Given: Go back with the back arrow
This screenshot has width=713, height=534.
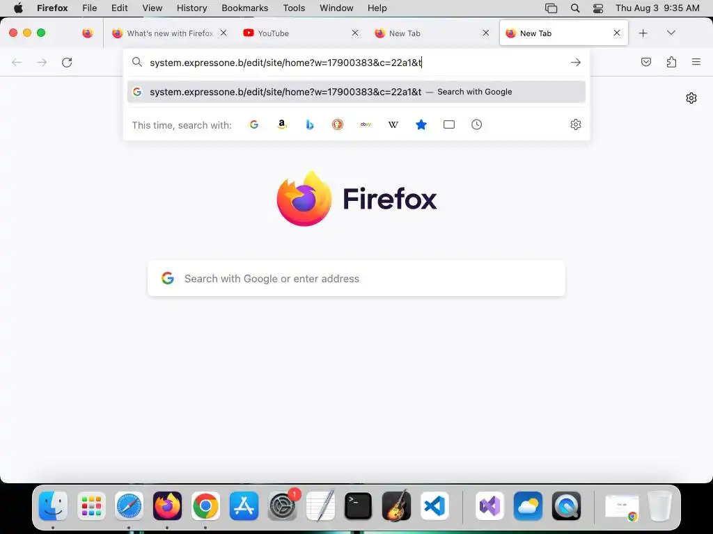Looking at the screenshot, I should (17, 62).
